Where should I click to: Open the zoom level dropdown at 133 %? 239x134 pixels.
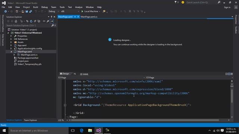[x=67, y=120]
